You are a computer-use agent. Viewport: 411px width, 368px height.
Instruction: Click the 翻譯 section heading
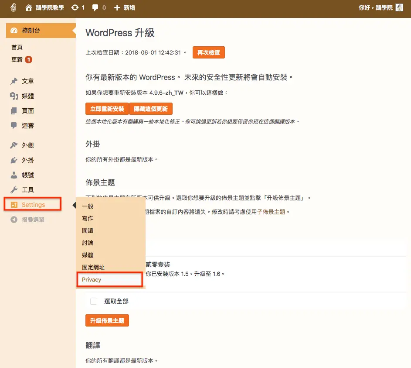(x=93, y=345)
